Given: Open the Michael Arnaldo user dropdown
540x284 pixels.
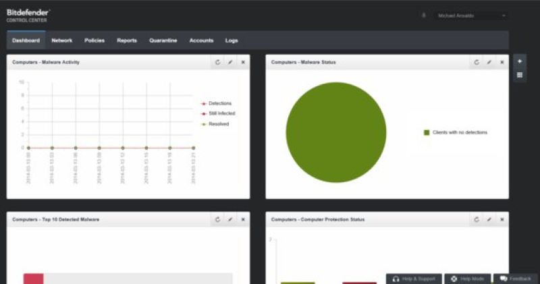Looking at the screenshot, I should click(470, 16).
